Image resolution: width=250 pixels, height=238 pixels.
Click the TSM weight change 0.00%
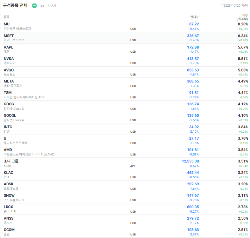(244, 97)
